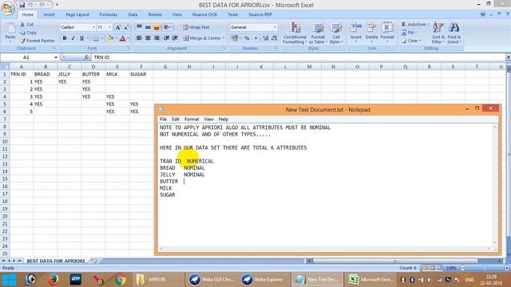Open Firefox from the taskbar
Screen dimensions: 511x287
53,280
